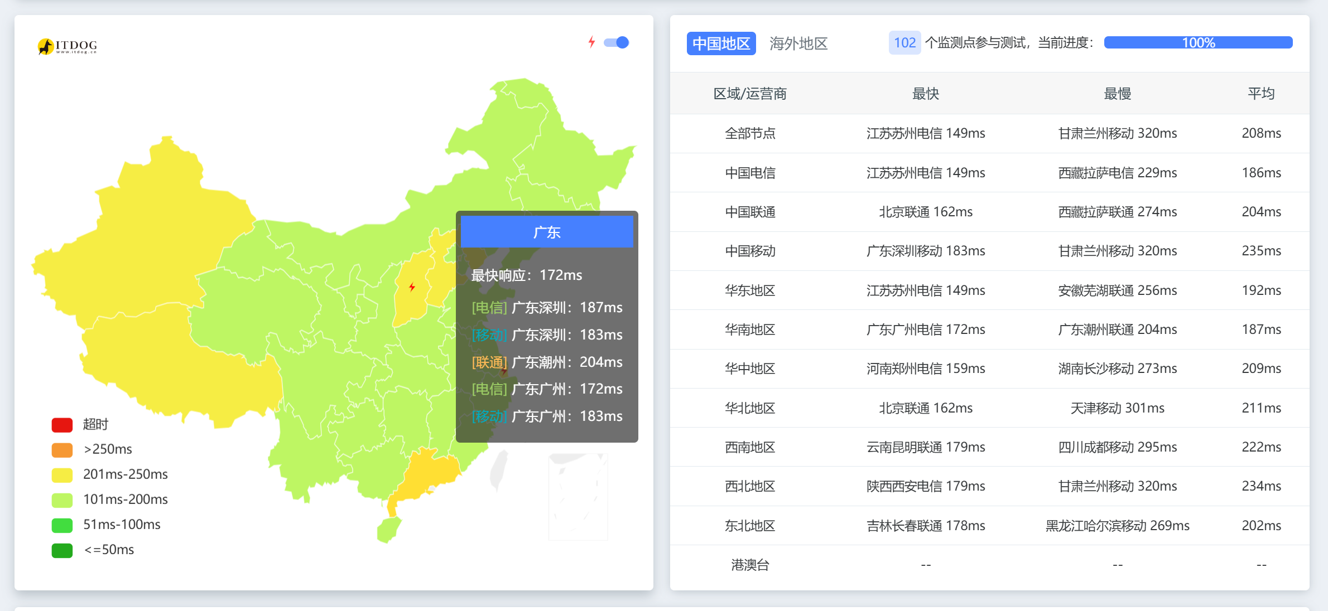Image resolution: width=1328 pixels, height=611 pixels.
Task: Click the 平均 column header
Action: click(x=1261, y=94)
